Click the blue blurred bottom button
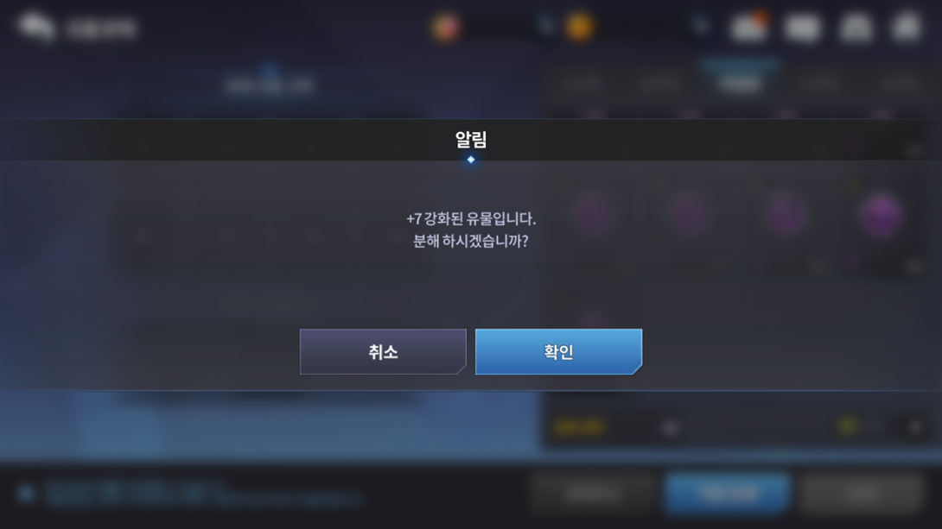942x529 pixels. click(x=727, y=493)
